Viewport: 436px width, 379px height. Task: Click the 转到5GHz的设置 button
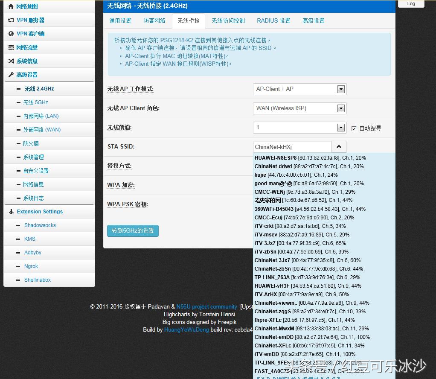(133, 230)
